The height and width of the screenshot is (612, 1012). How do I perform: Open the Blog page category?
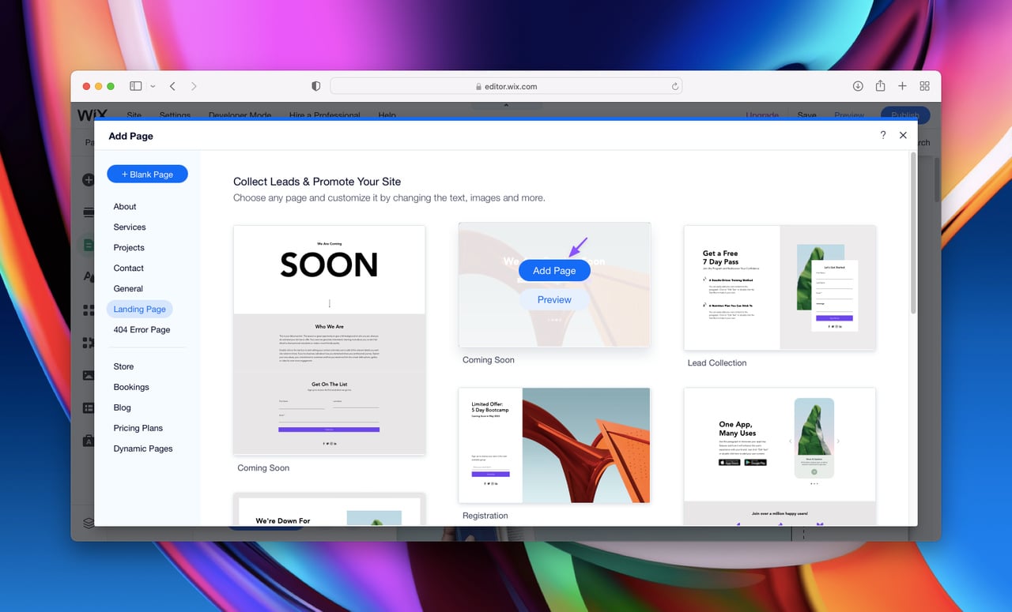tap(123, 407)
